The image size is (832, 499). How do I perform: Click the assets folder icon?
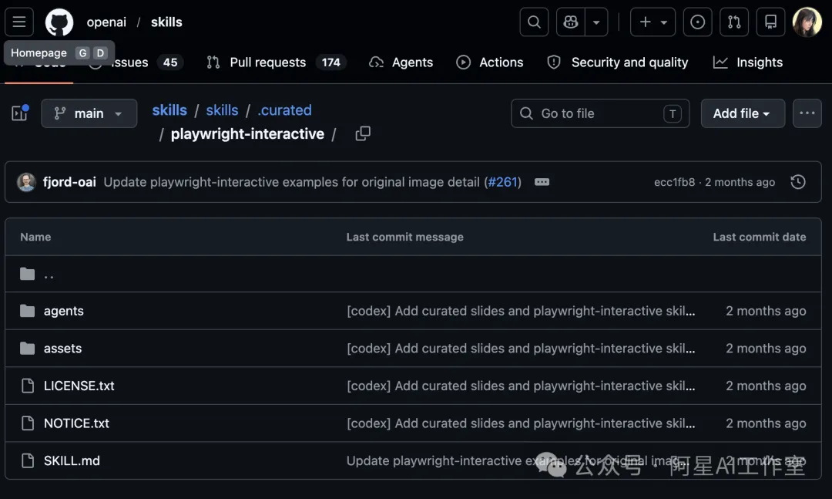tap(27, 348)
